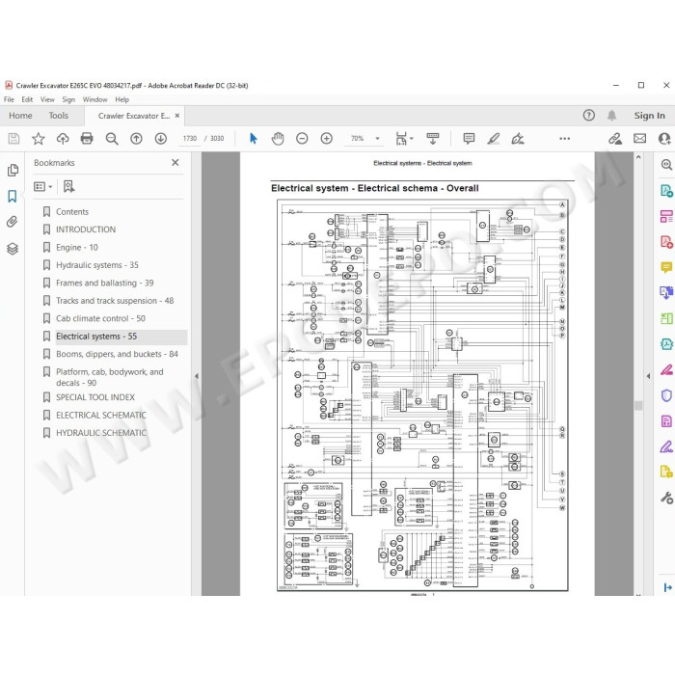Viewport: 675px width, 675px height.
Task: Click the page number field 1730
Action: pos(190,138)
